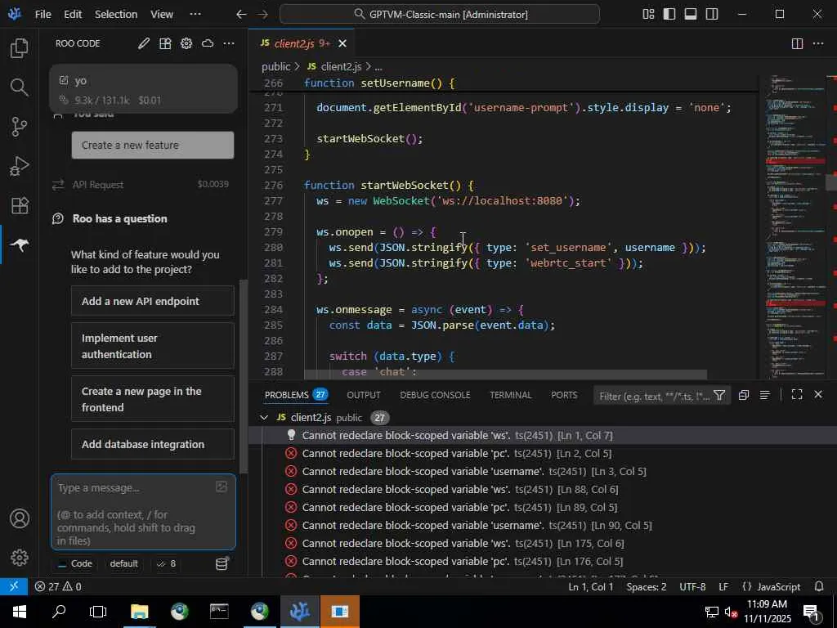Switch to the Terminal tab
This screenshot has width=837, height=628.
pyautogui.click(x=510, y=395)
